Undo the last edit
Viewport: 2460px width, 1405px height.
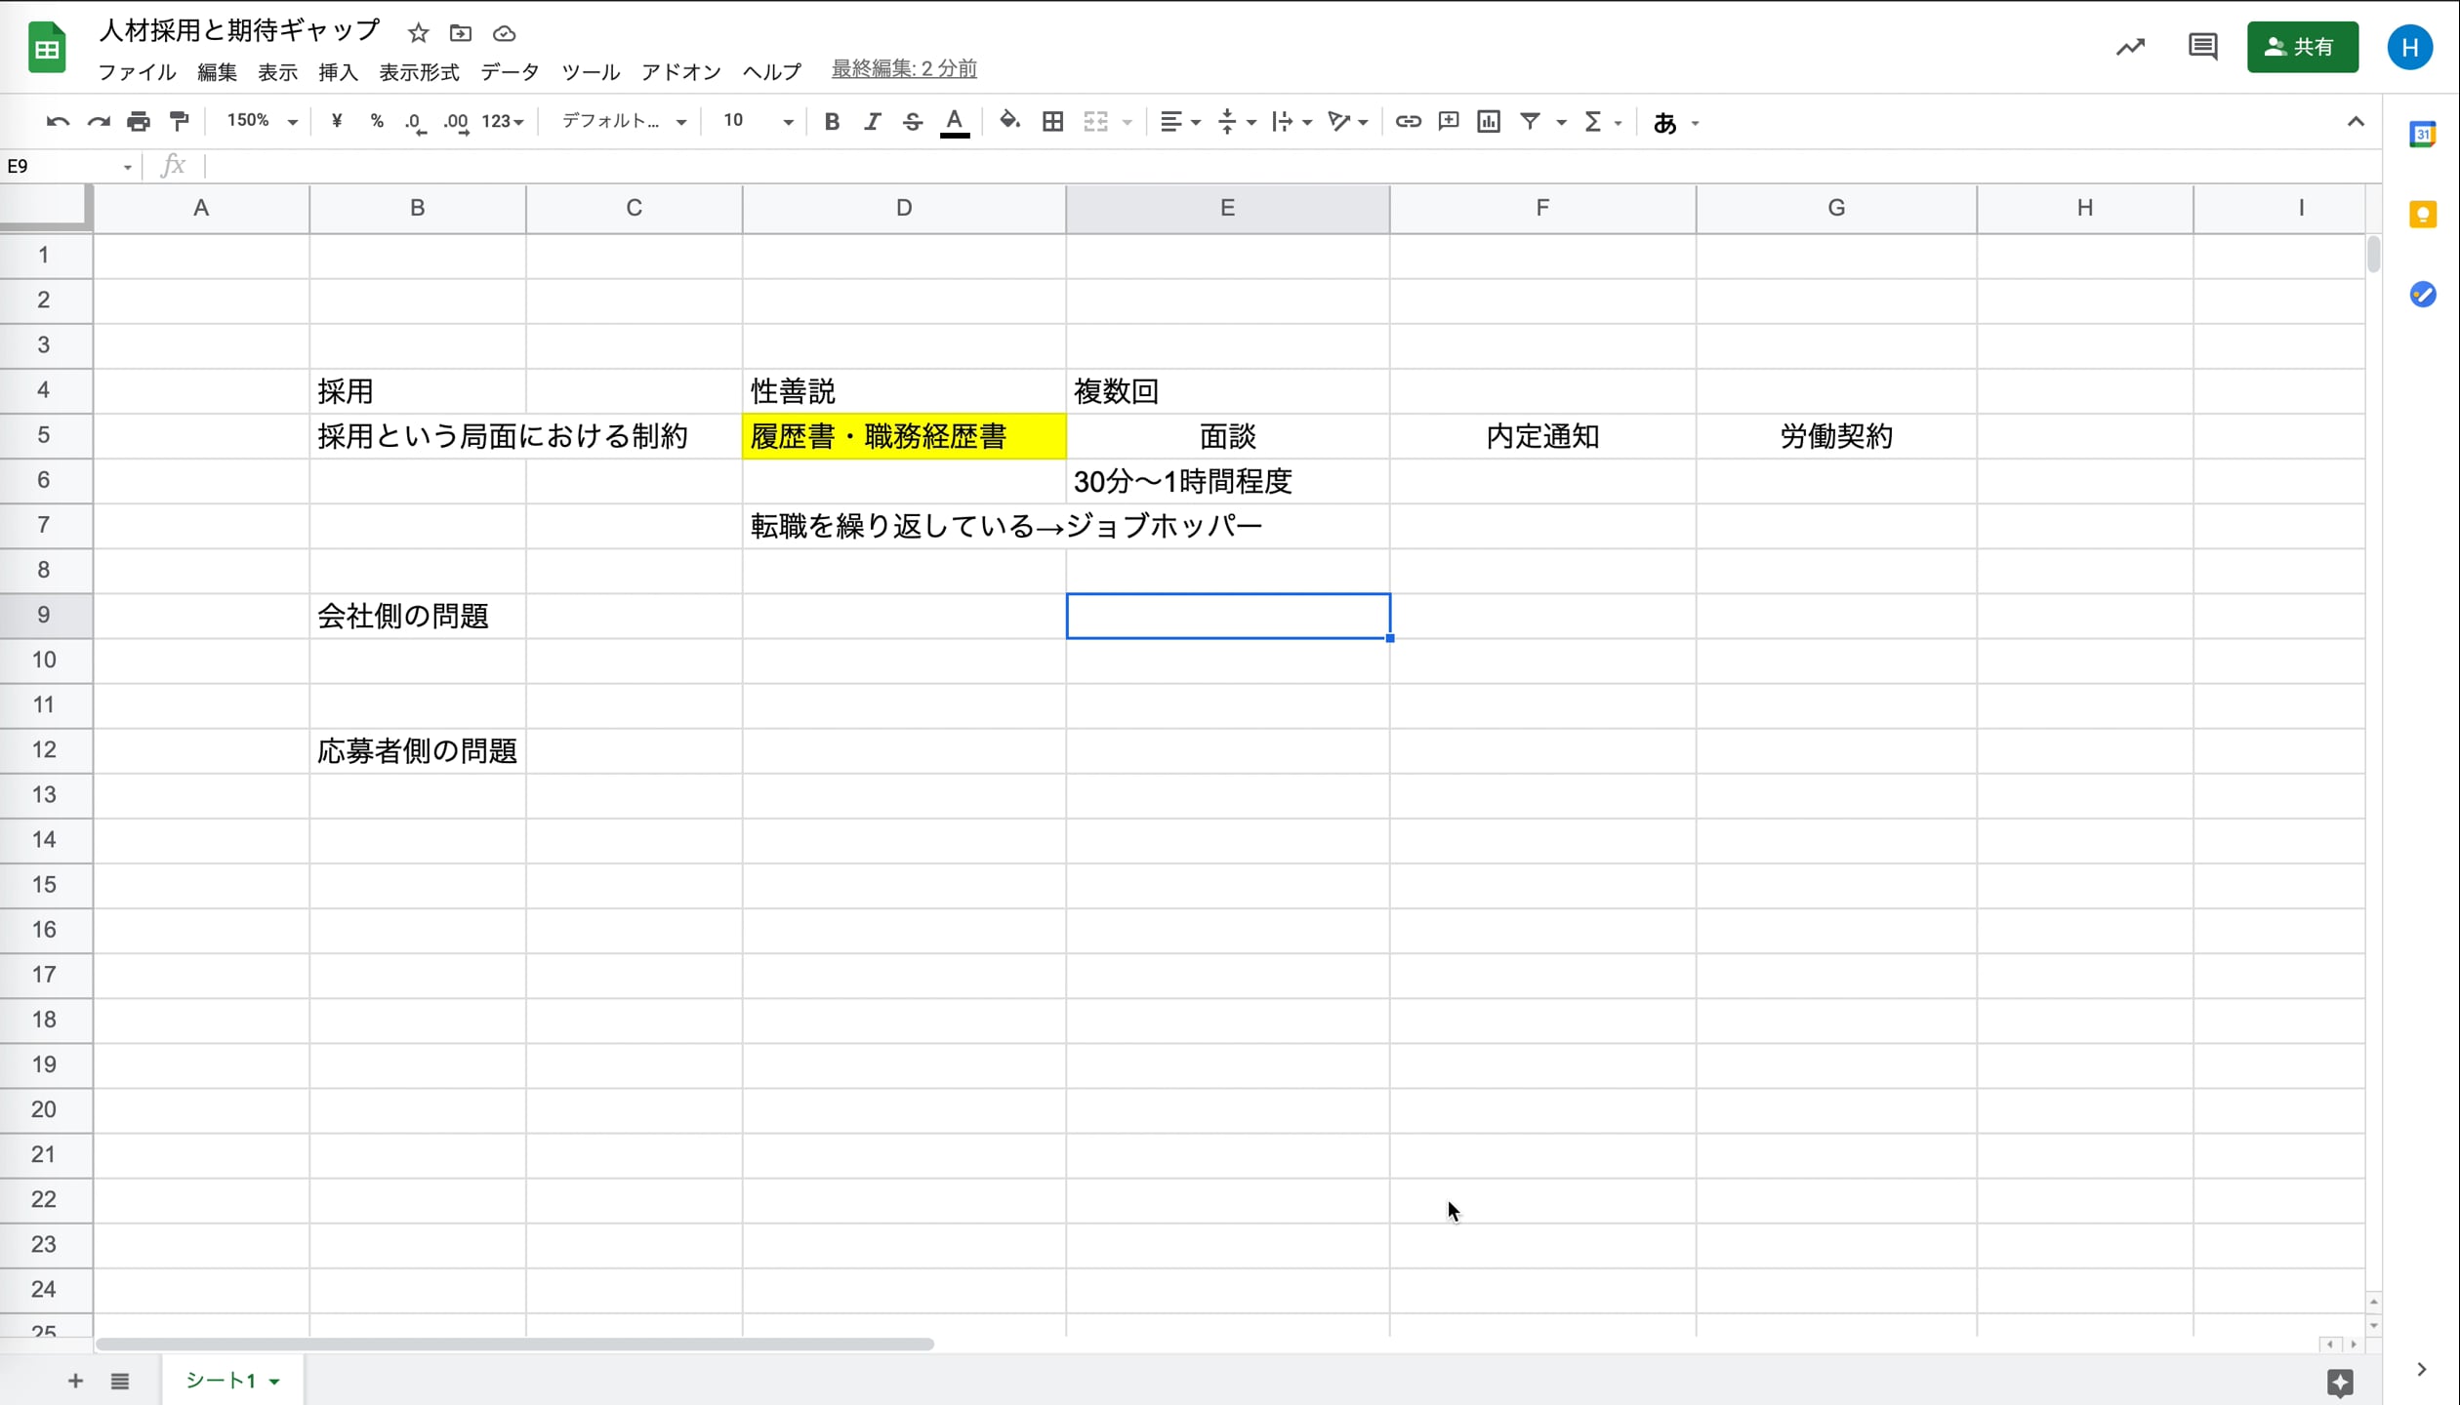pyautogui.click(x=58, y=121)
